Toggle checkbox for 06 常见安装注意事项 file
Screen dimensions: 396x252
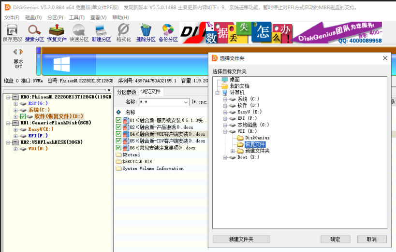click(118, 148)
